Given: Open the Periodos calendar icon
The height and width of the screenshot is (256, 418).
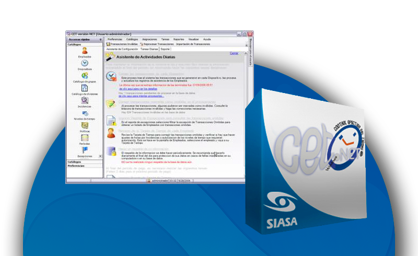Looking at the screenshot, I should coord(85,138).
